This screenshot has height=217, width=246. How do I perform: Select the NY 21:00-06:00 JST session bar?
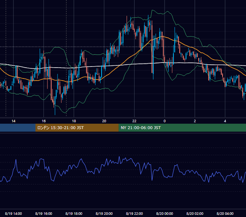[x=182, y=128]
